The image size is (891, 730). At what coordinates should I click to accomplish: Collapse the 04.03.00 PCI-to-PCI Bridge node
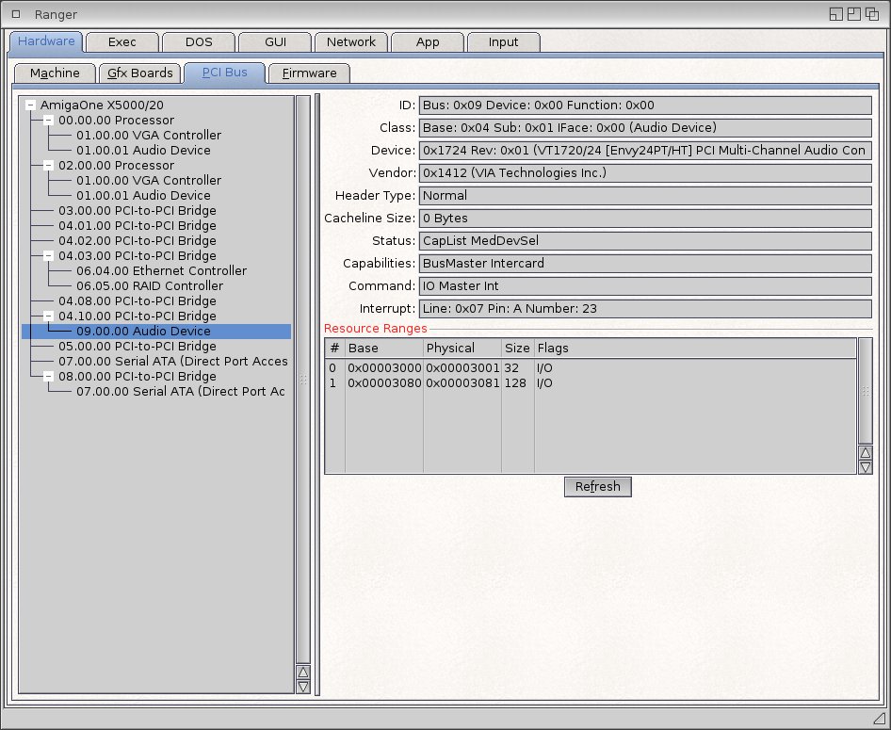click(x=48, y=256)
